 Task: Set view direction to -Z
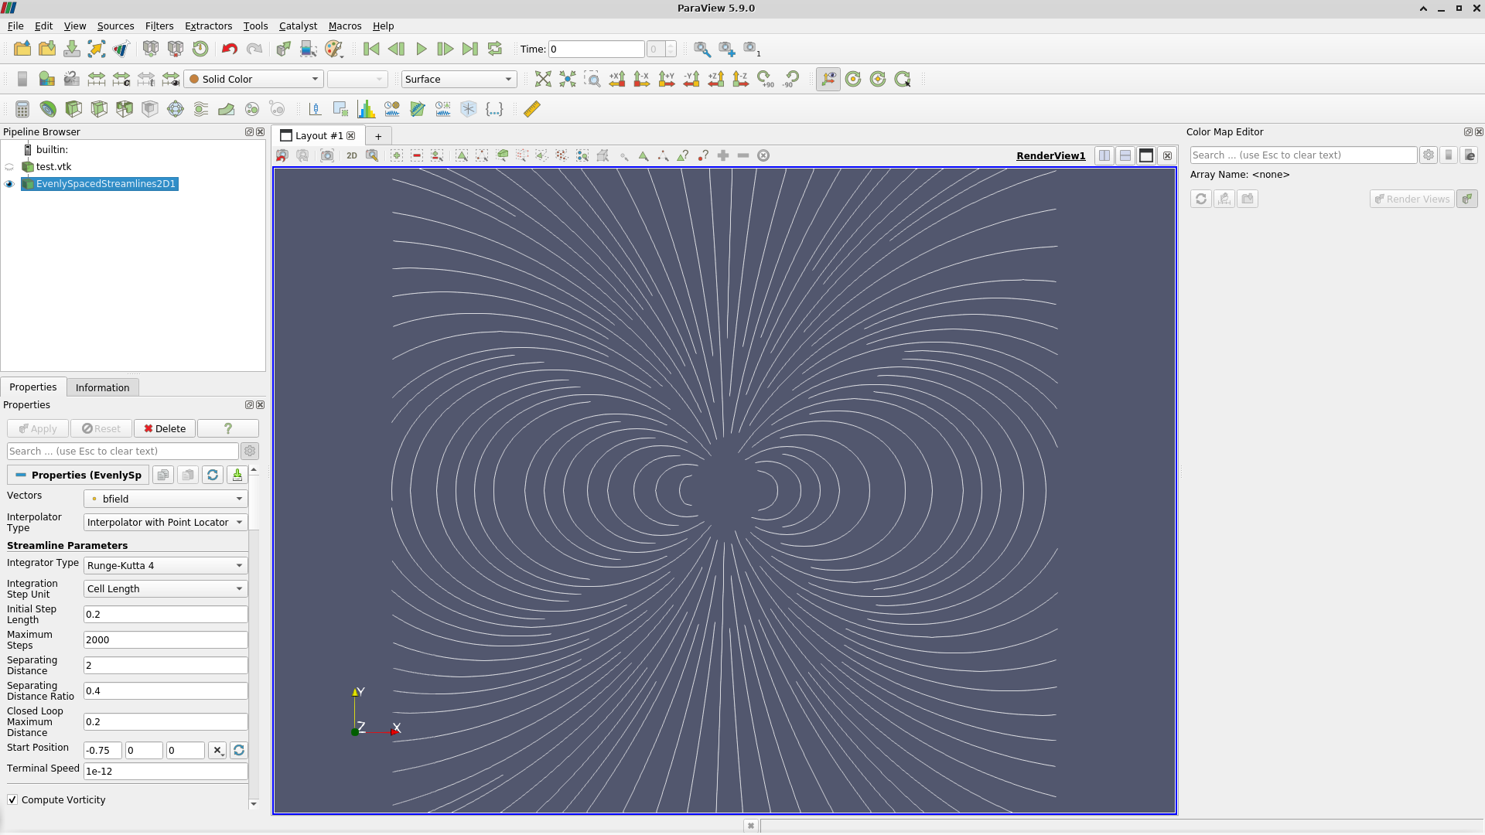(741, 79)
